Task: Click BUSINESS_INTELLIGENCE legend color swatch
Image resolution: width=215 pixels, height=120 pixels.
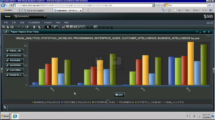Action: point(32,102)
